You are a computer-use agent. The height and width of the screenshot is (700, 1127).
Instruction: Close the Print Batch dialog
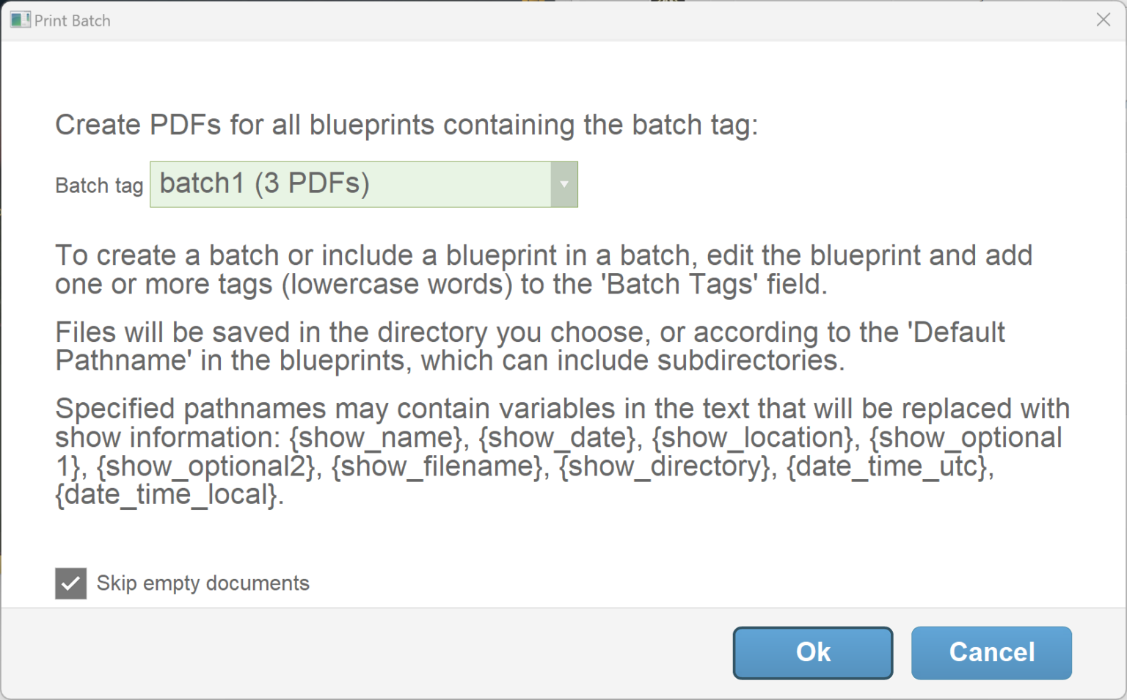tap(1103, 20)
